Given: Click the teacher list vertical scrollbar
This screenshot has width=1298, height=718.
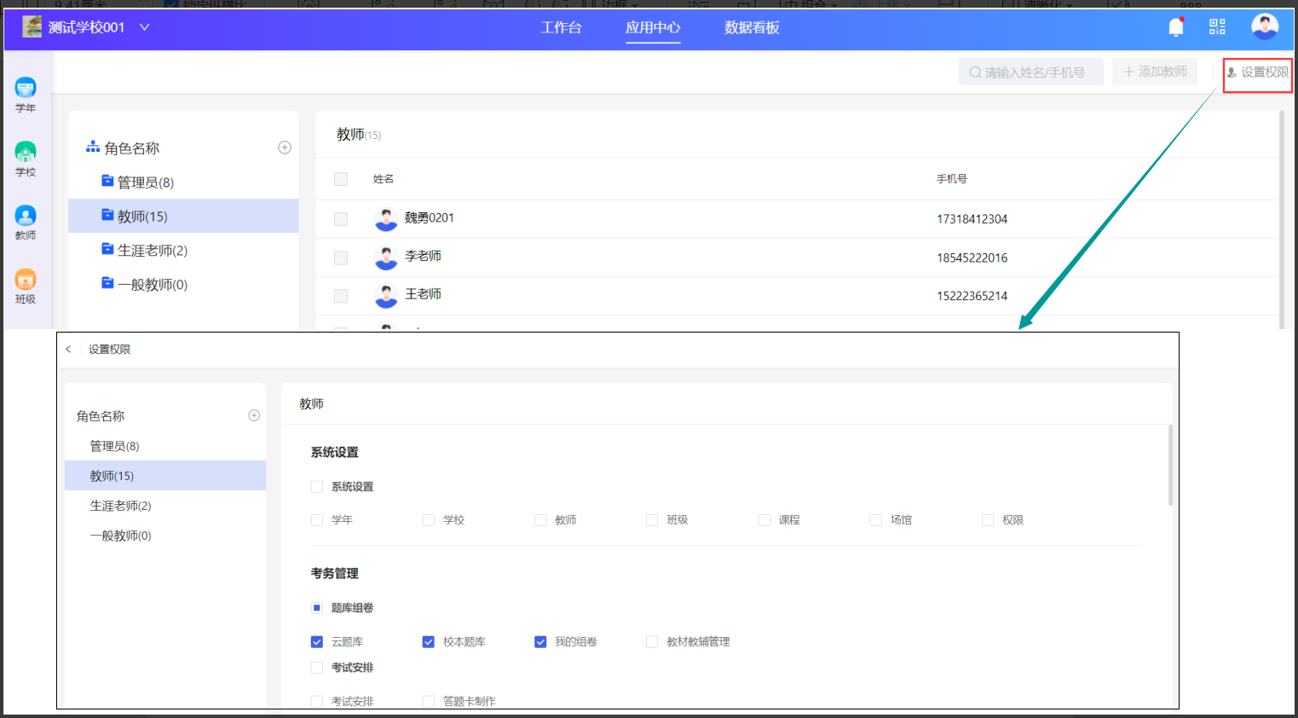Looking at the screenshot, I should [x=1281, y=219].
